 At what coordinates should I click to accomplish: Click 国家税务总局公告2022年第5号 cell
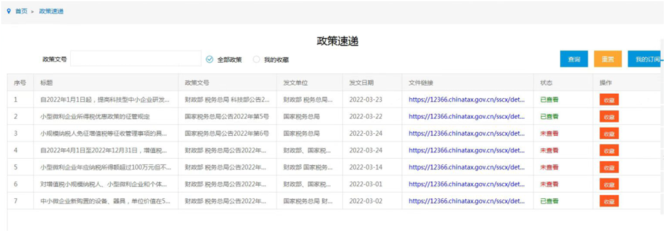pos(227,116)
